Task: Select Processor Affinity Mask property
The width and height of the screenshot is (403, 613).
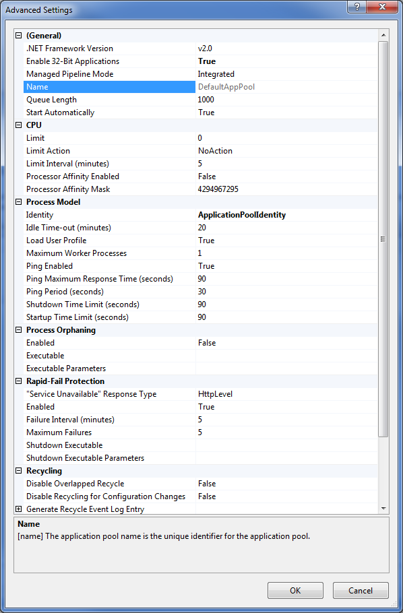Action: tap(110, 189)
